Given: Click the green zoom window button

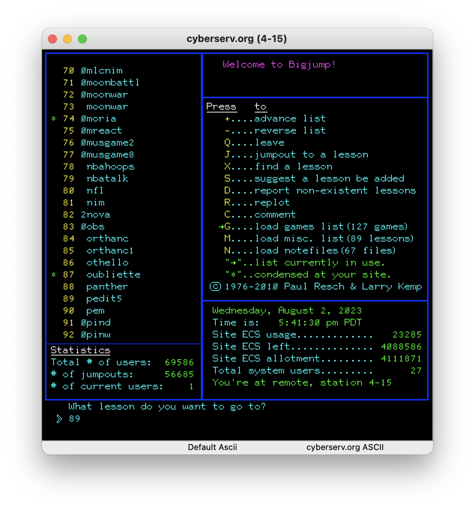Looking at the screenshot, I should (x=82, y=39).
